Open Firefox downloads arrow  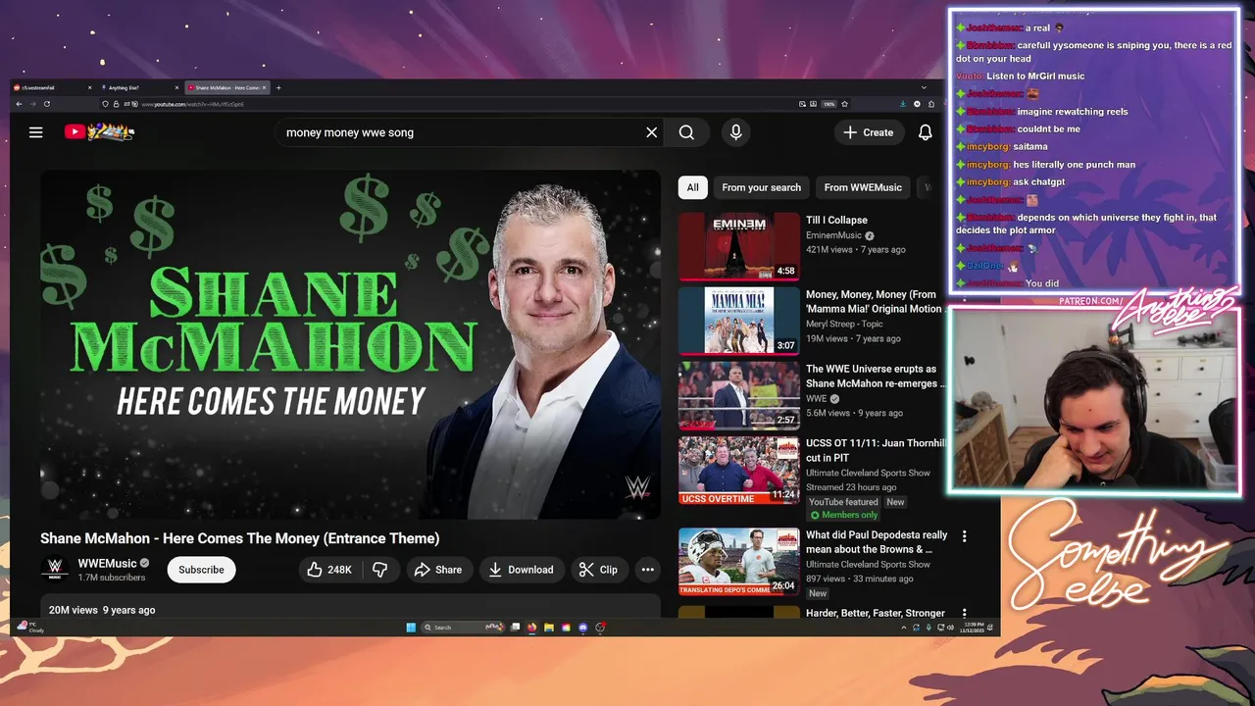tap(903, 104)
